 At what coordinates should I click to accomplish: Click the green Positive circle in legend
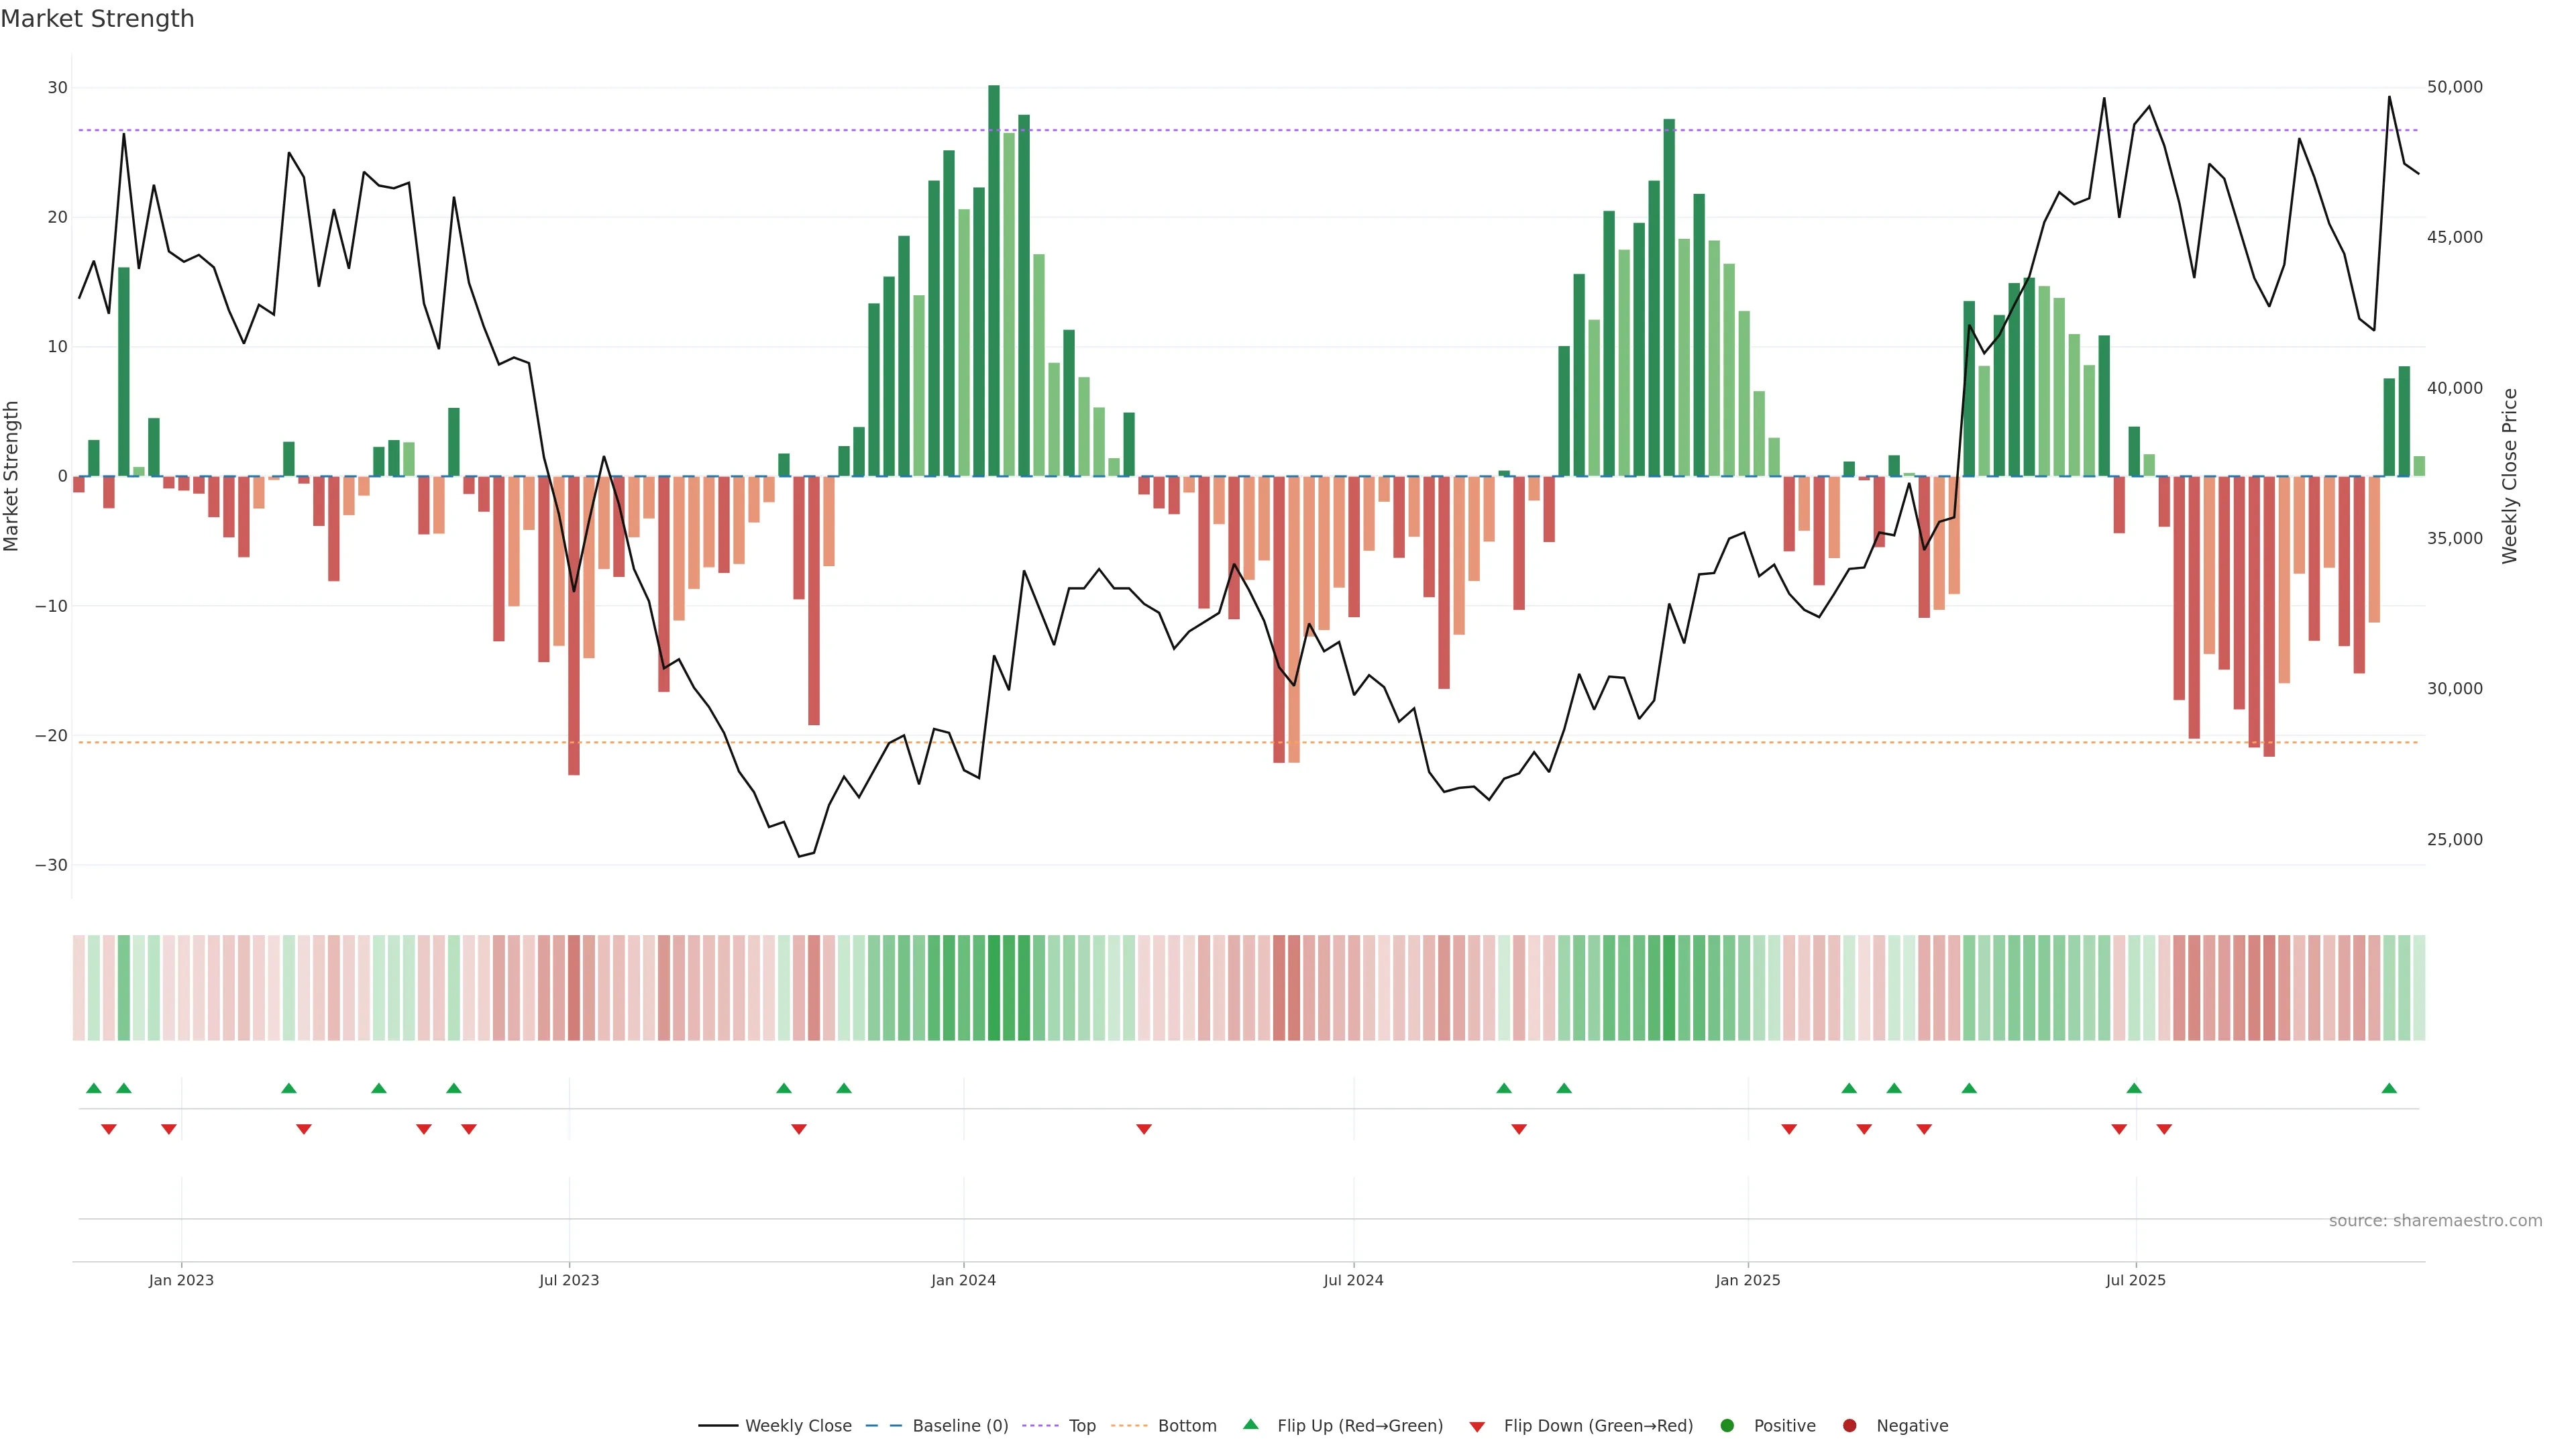(x=1727, y=1426)
